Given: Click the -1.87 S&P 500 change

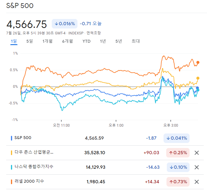Looking at the screenshot, I should coord(151,138).
